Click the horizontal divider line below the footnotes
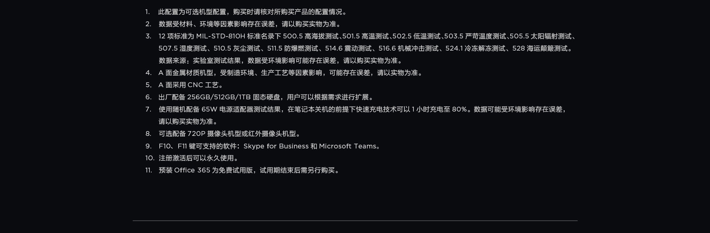Image resolution: width=710 pixels, height=233 pixels. coord(355,221)
